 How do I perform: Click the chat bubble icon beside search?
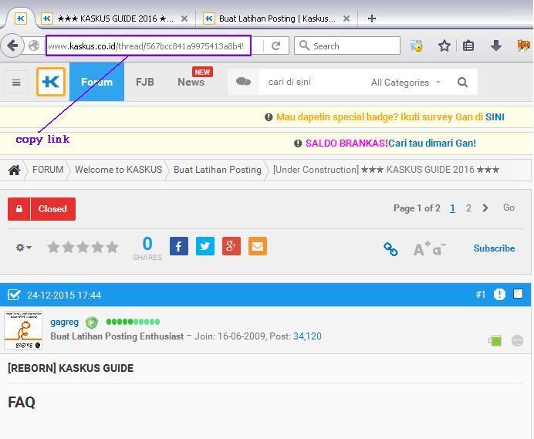(x=243, y=82)
